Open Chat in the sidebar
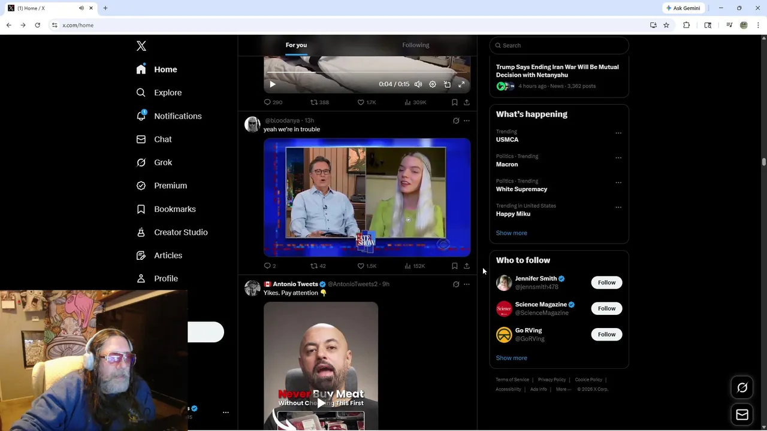Image resolution: width=767 pixels, height=431 pixels. 154,139
